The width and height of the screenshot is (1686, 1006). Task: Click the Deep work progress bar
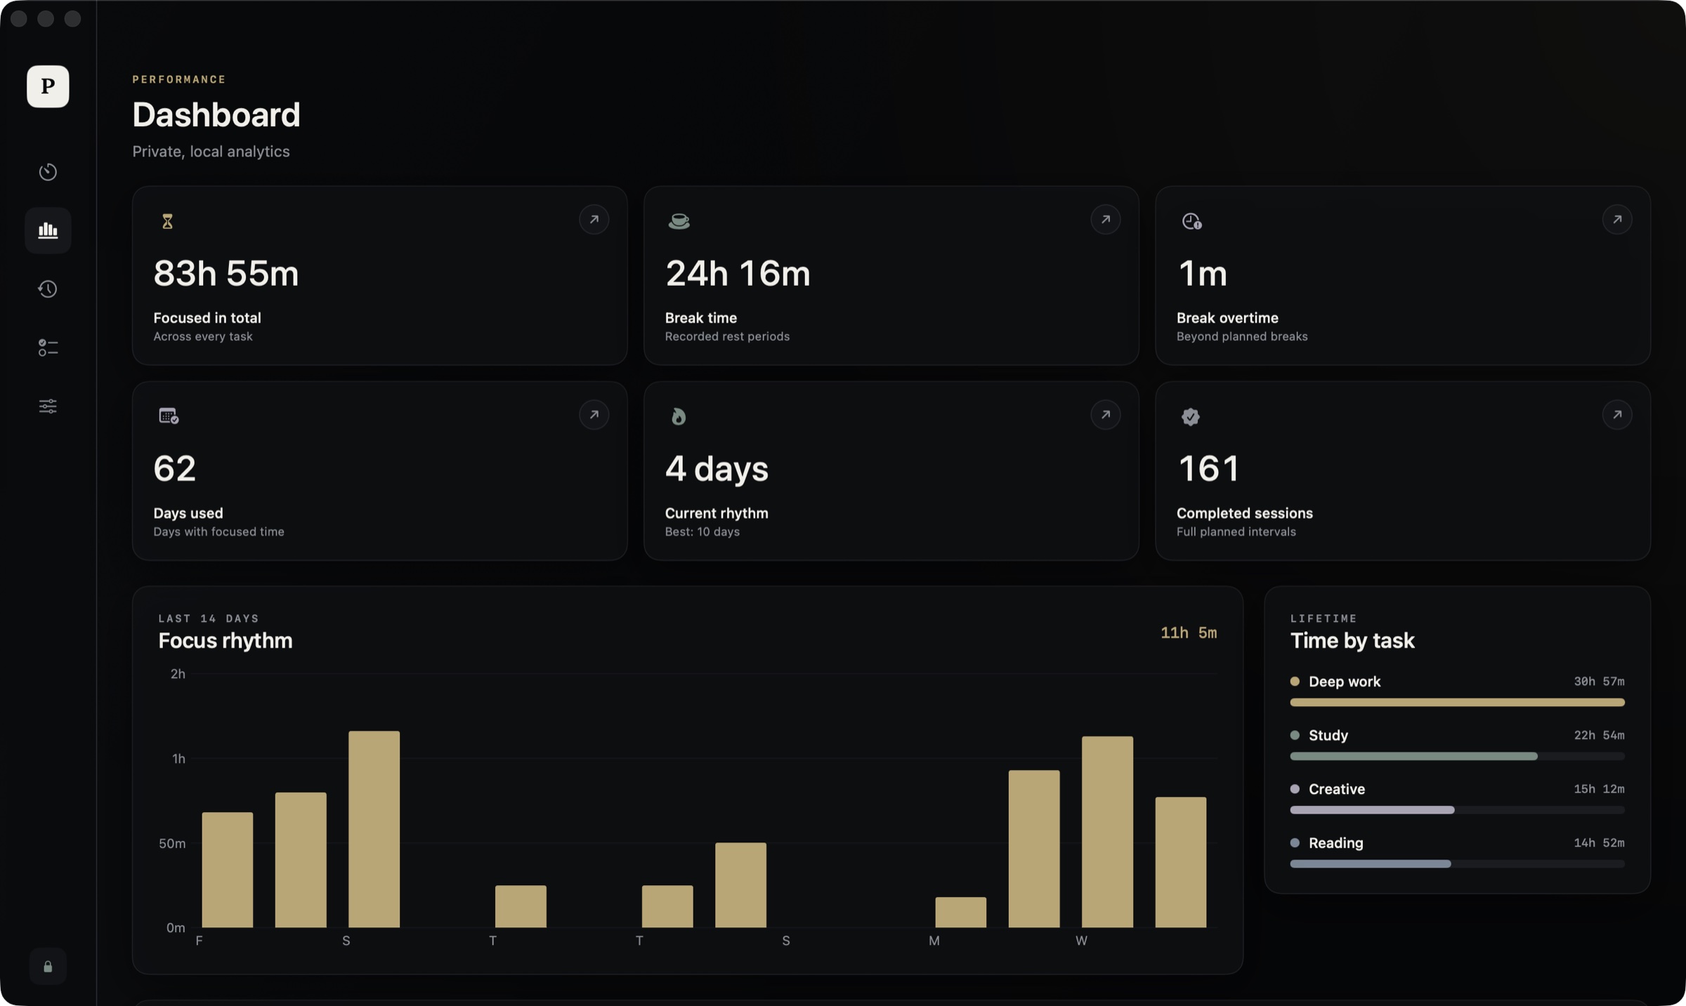click(x=1457, y=702)
